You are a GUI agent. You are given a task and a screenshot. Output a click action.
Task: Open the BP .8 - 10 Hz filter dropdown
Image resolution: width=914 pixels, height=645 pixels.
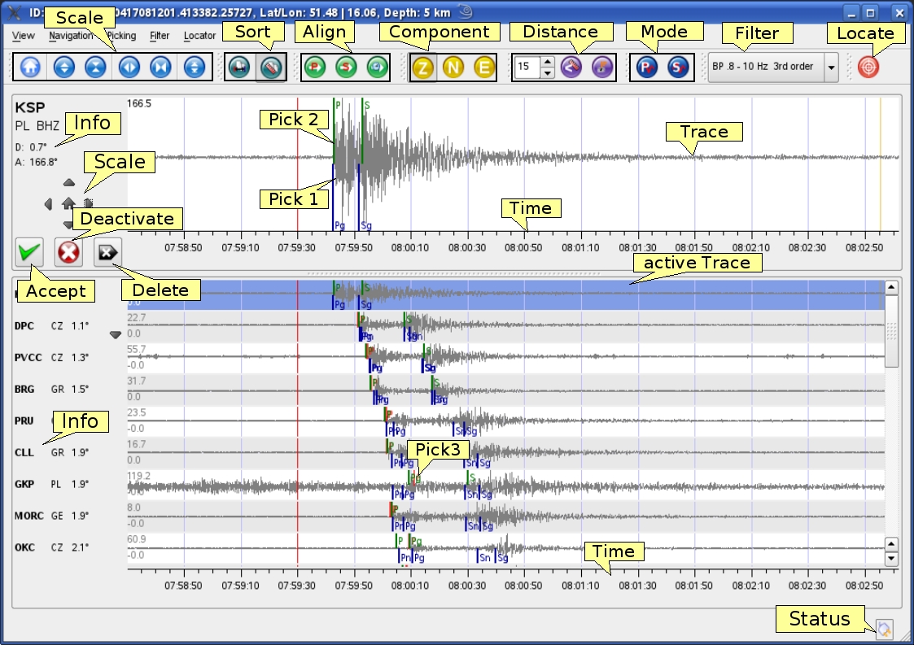[831, 67]
